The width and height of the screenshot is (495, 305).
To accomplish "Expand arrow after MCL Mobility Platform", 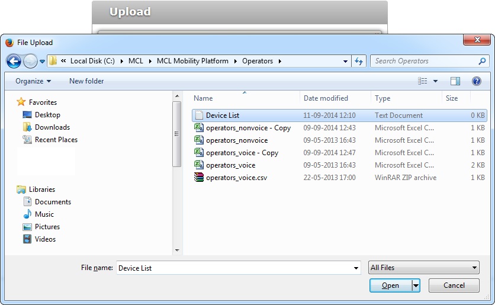I will 236,61.
